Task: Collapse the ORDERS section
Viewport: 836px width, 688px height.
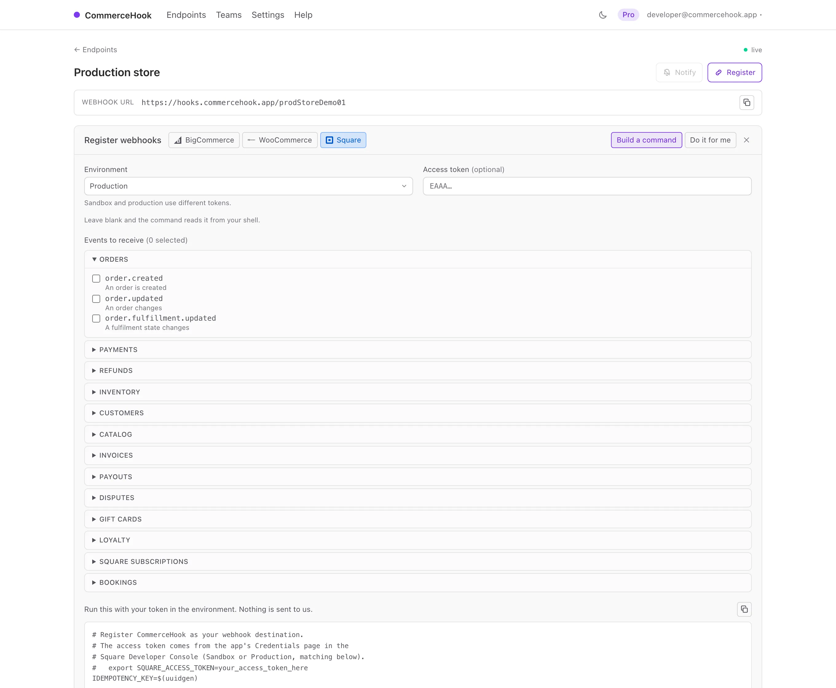Action: point(418,259)
